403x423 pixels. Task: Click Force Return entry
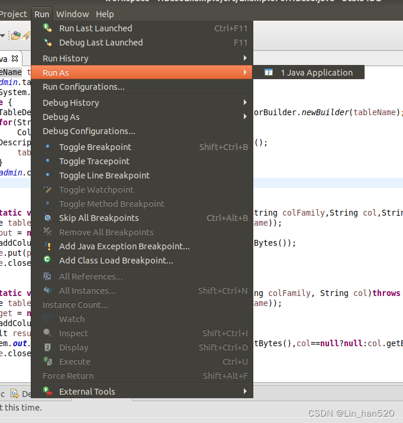(x=142, y=376)
